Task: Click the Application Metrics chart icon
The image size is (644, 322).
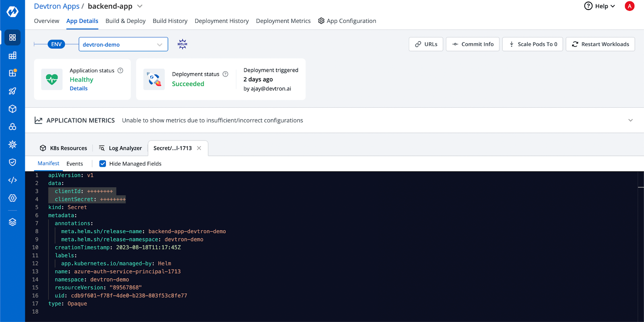Action: 38,120
